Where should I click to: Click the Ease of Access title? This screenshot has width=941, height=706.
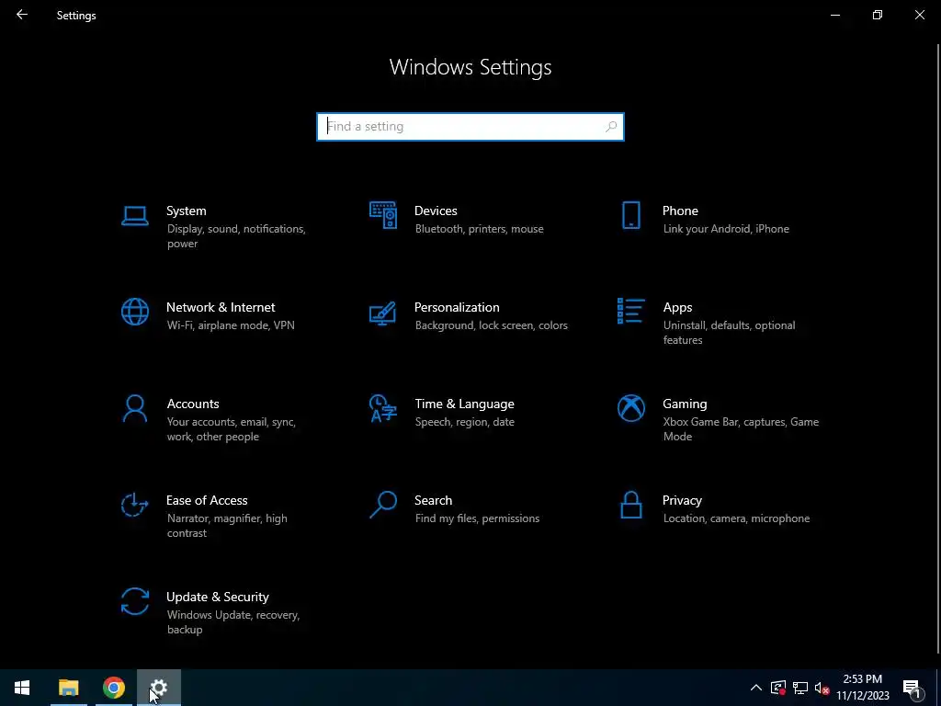pos(207,500)
